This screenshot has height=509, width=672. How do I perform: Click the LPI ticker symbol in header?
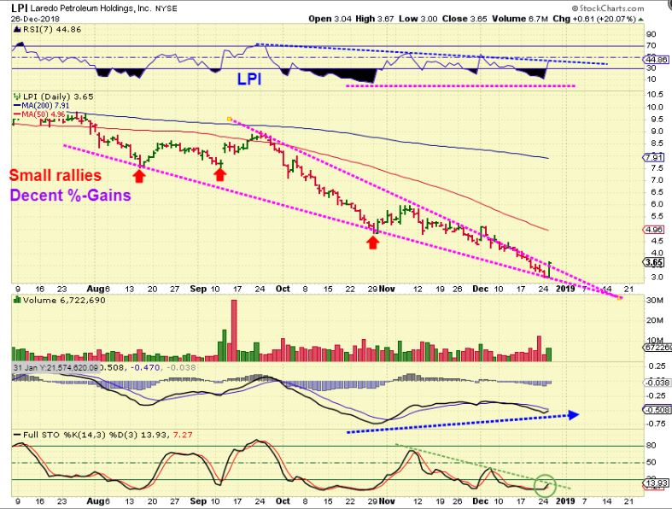pyautogui.click(x=20, y=8)
